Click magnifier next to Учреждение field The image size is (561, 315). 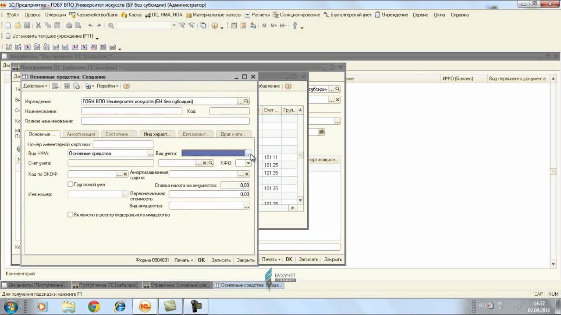click(246, 101)
